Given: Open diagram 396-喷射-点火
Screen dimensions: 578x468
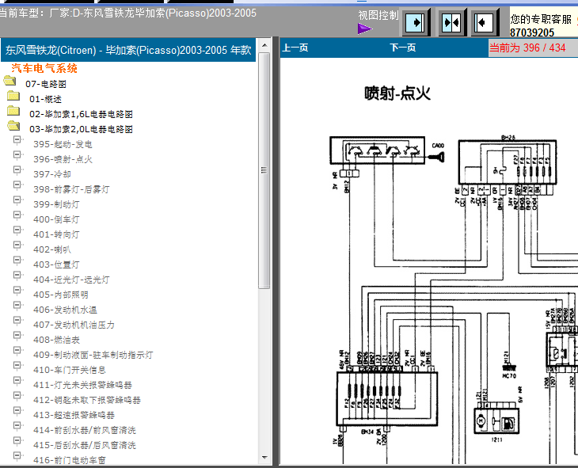Looking at the screenshot, I should click(x=63, y=159).
